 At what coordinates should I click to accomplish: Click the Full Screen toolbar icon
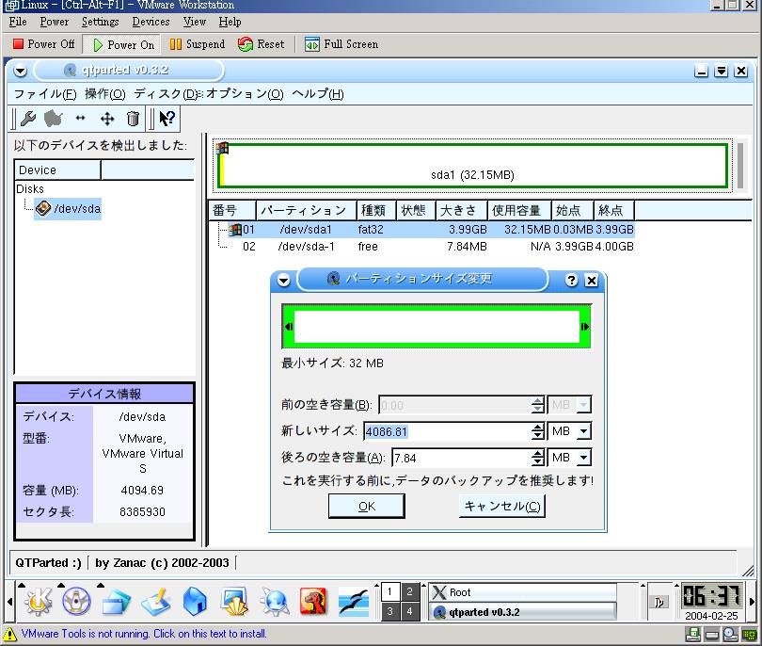(x=312, y=44)
